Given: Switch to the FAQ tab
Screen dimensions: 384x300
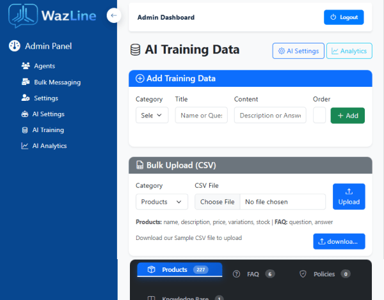Looking at the screenshot, I should (253, 274).
